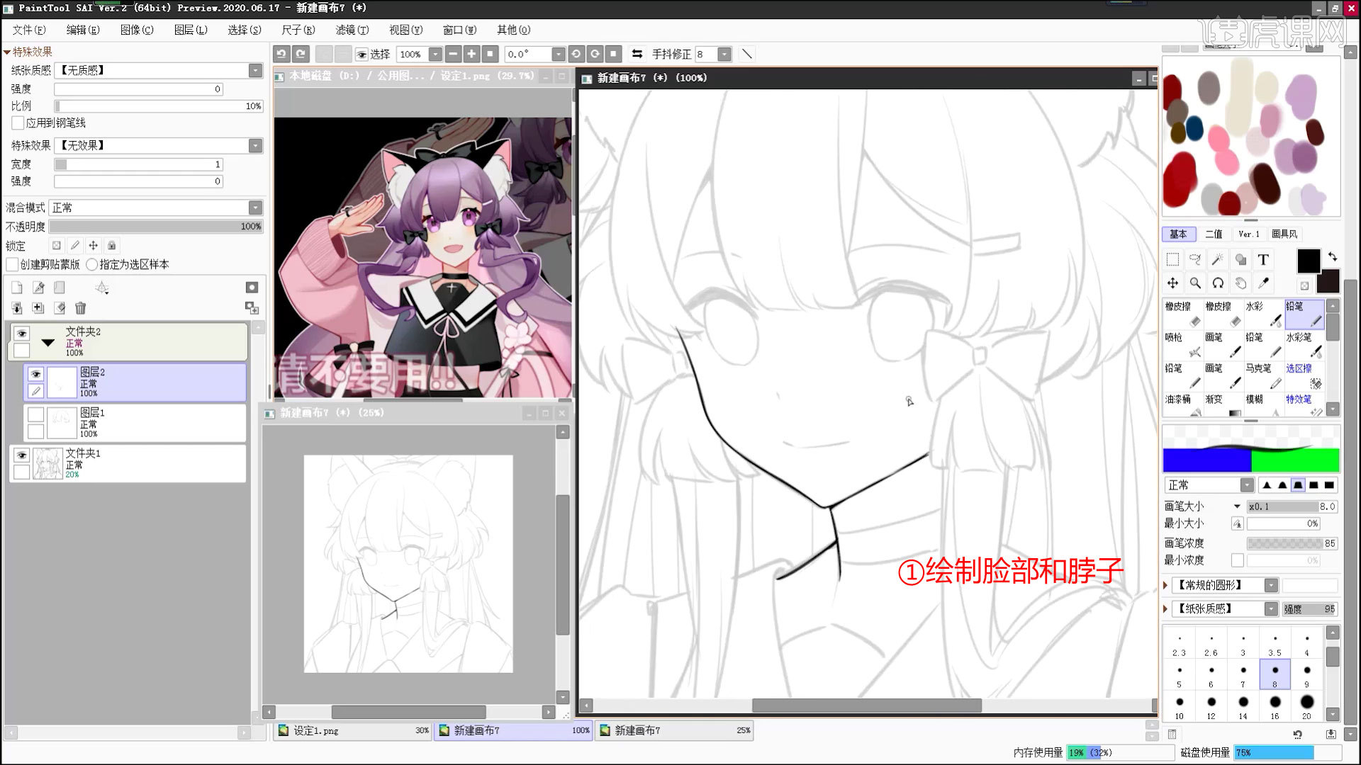Select the rectangular selection tool
Screen dimensions: 1361x765
tap(1172, 260)
